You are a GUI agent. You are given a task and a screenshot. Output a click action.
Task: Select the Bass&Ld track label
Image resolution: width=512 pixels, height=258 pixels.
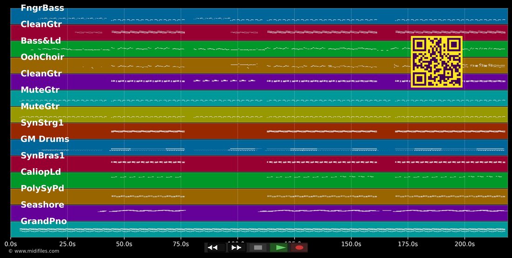pos(41,41)
